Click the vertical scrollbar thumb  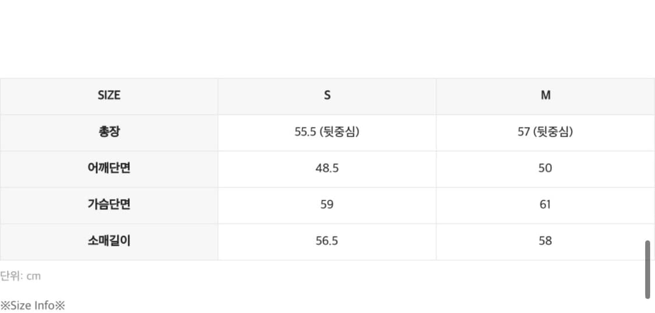pos(647,269)
